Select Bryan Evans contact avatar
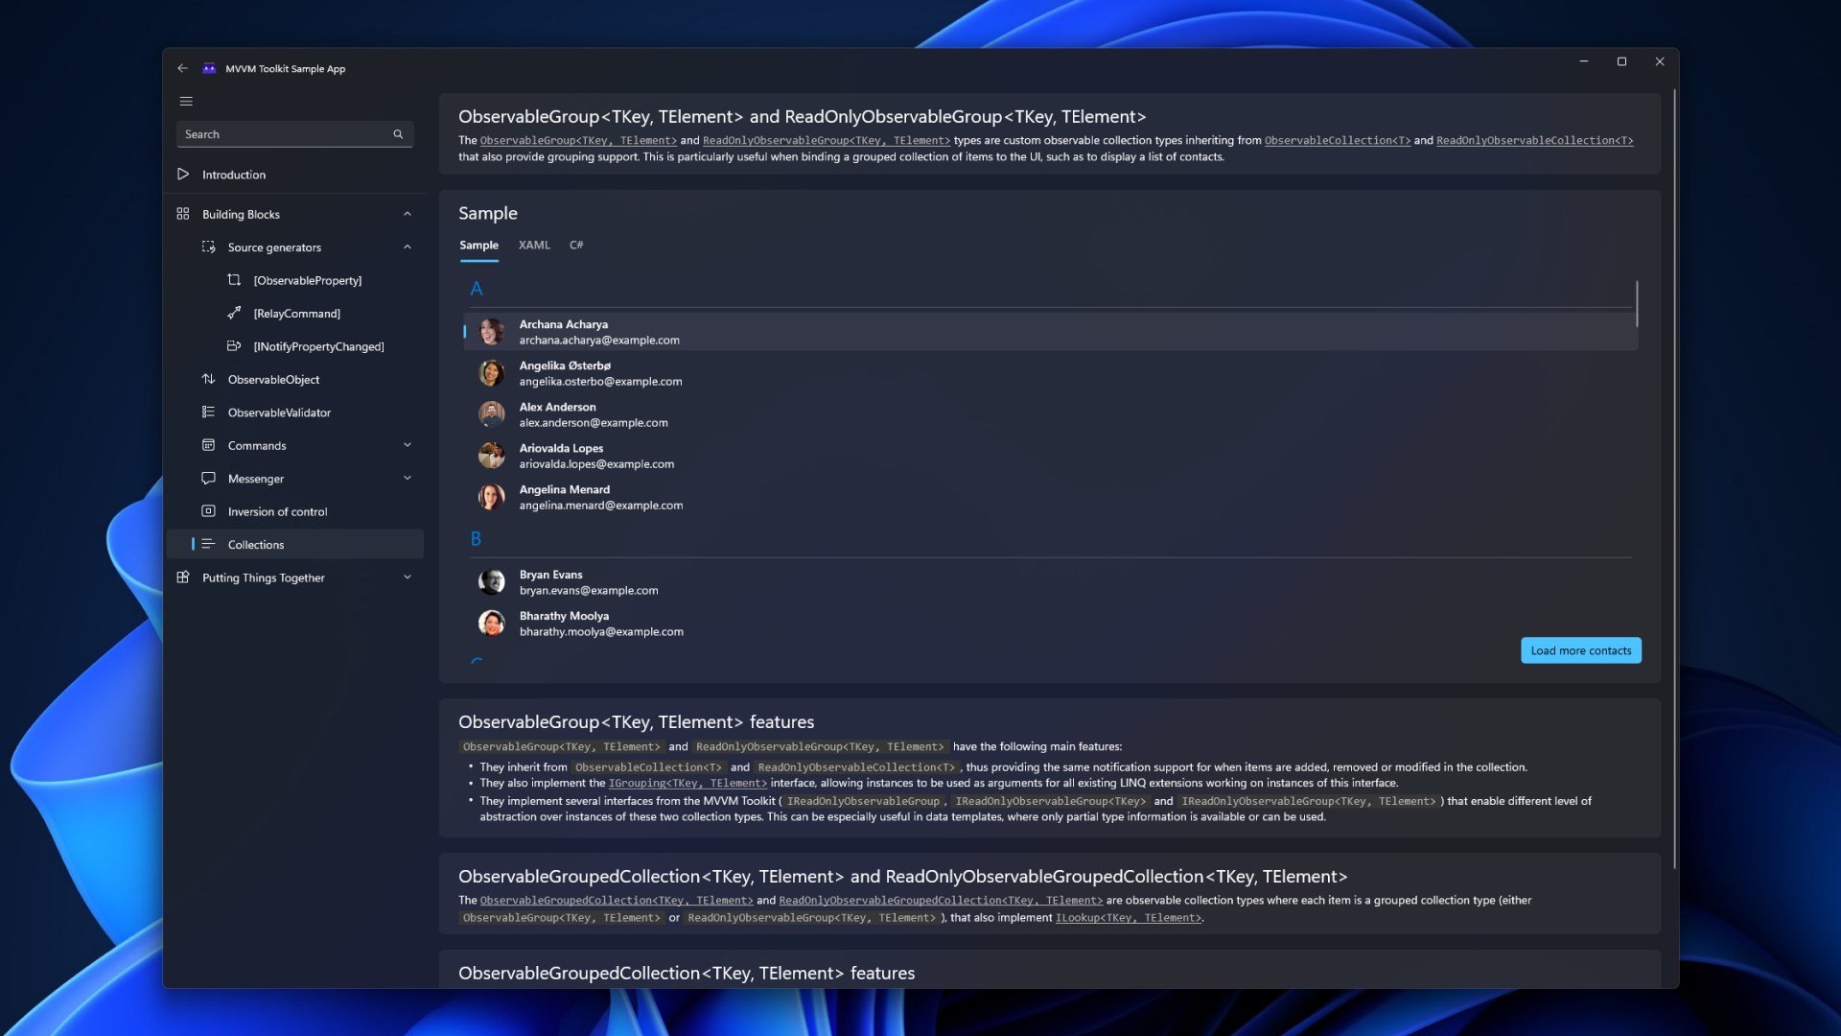1841x1036 pixels. tap(492, 582)
